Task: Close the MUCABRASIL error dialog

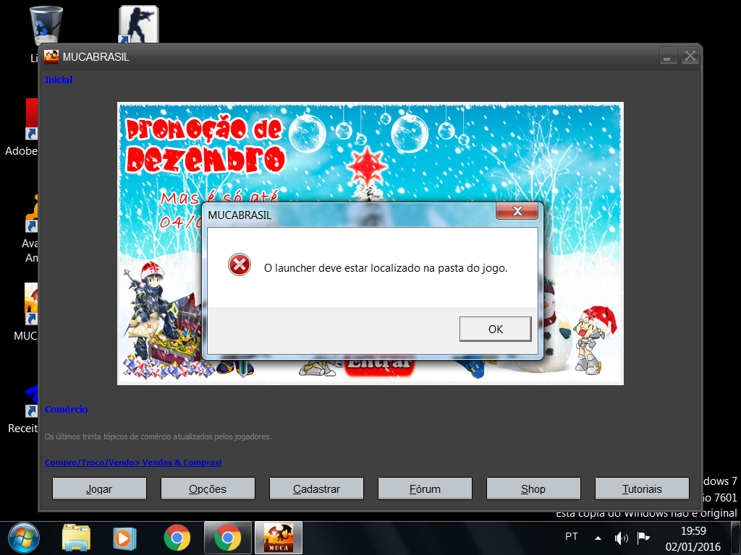Action: click(517, 211)
